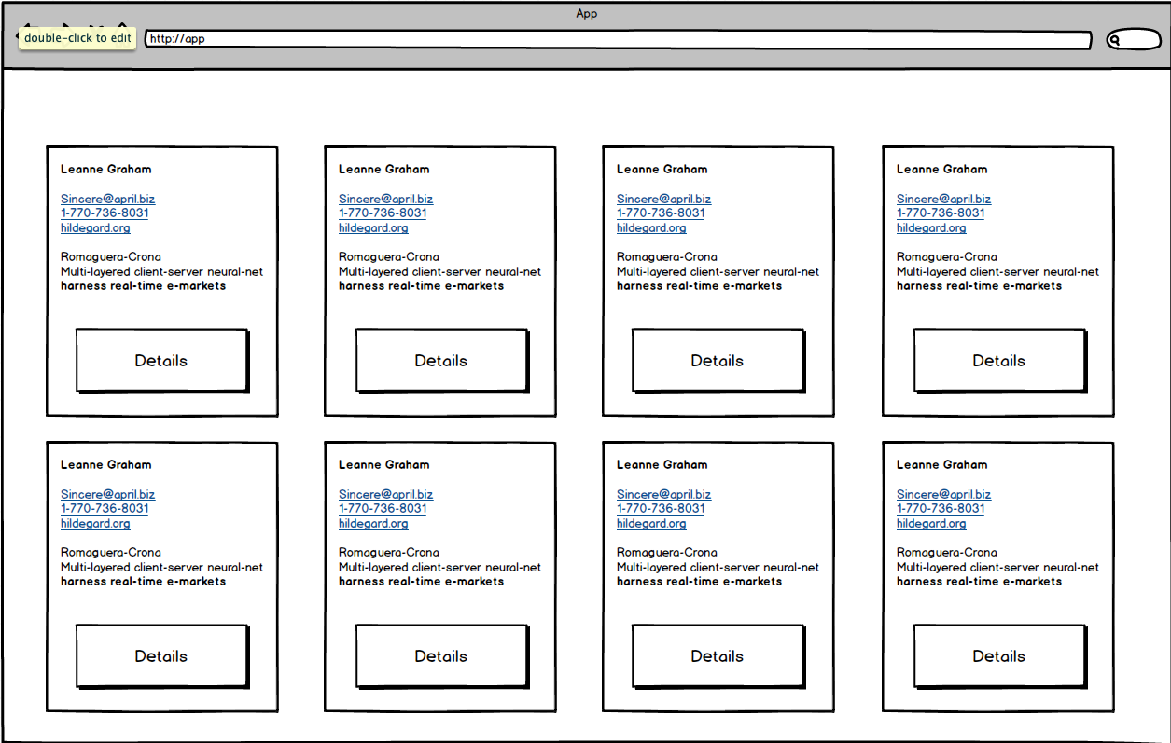Open Details in the top-row fourth card
This screenshot has width=1171, height=743.
[x=999, y=361]
